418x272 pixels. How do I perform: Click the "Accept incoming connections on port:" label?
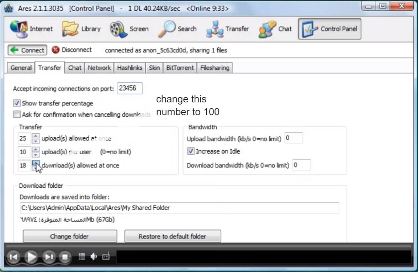(x=63, y=89)
